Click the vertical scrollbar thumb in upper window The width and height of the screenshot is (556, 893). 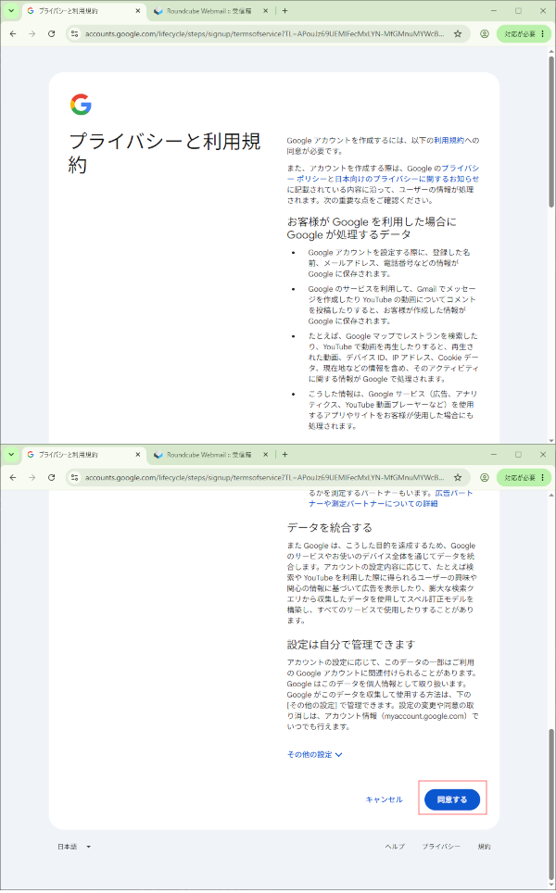550,131
